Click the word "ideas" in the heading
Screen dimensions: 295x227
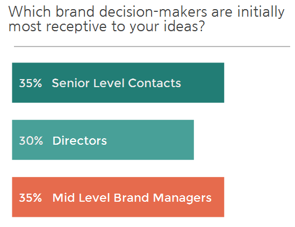(181, 26)
